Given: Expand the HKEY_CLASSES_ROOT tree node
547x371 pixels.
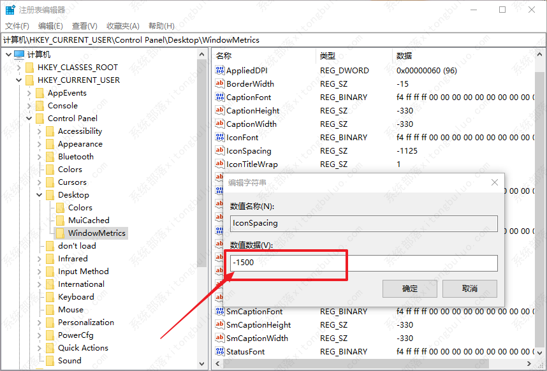Looking at the screenshot, I should point(18,68).
